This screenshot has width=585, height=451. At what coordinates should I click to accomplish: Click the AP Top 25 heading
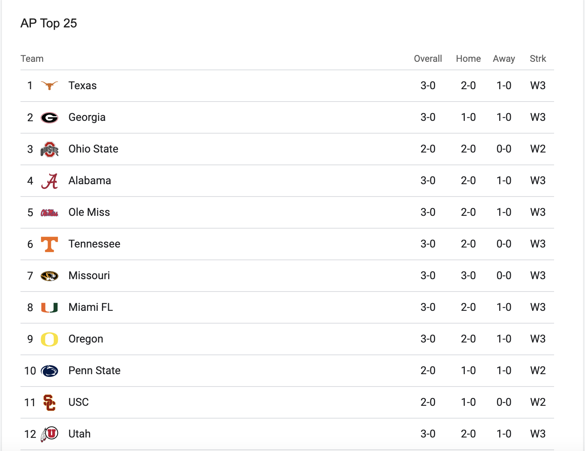click(49, 23)
